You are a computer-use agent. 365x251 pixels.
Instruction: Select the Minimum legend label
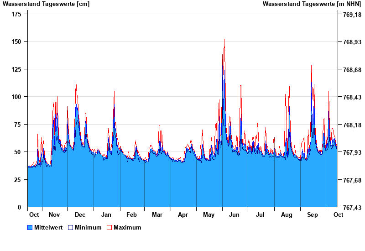coord(88,227)
